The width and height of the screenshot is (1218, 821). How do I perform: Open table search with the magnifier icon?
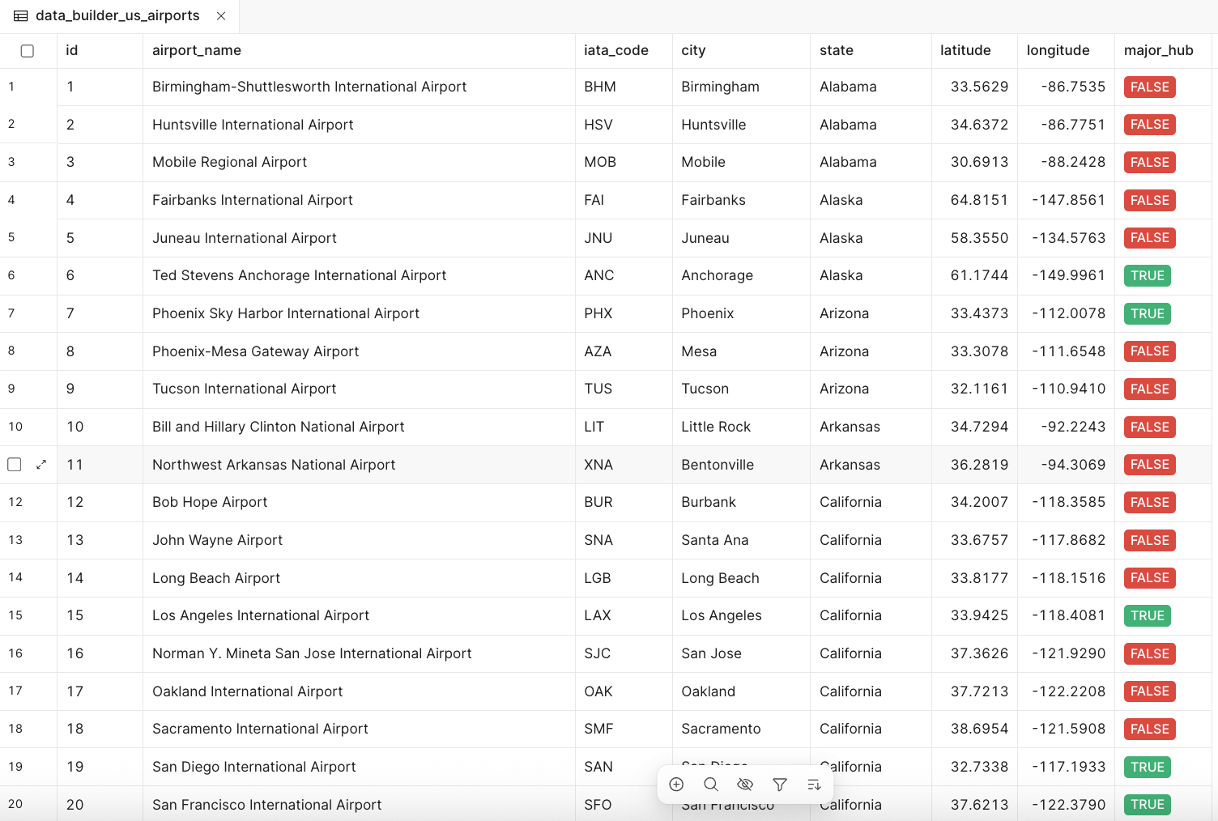pos(711,784)
